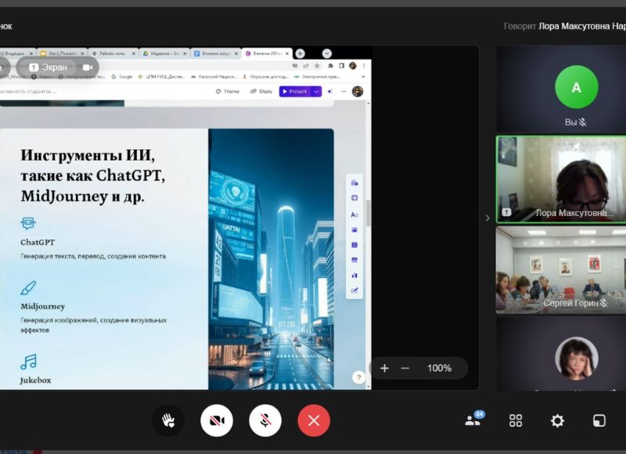Open call settings gear icon
Screen dimensions: 626x454
pos(557,420)
